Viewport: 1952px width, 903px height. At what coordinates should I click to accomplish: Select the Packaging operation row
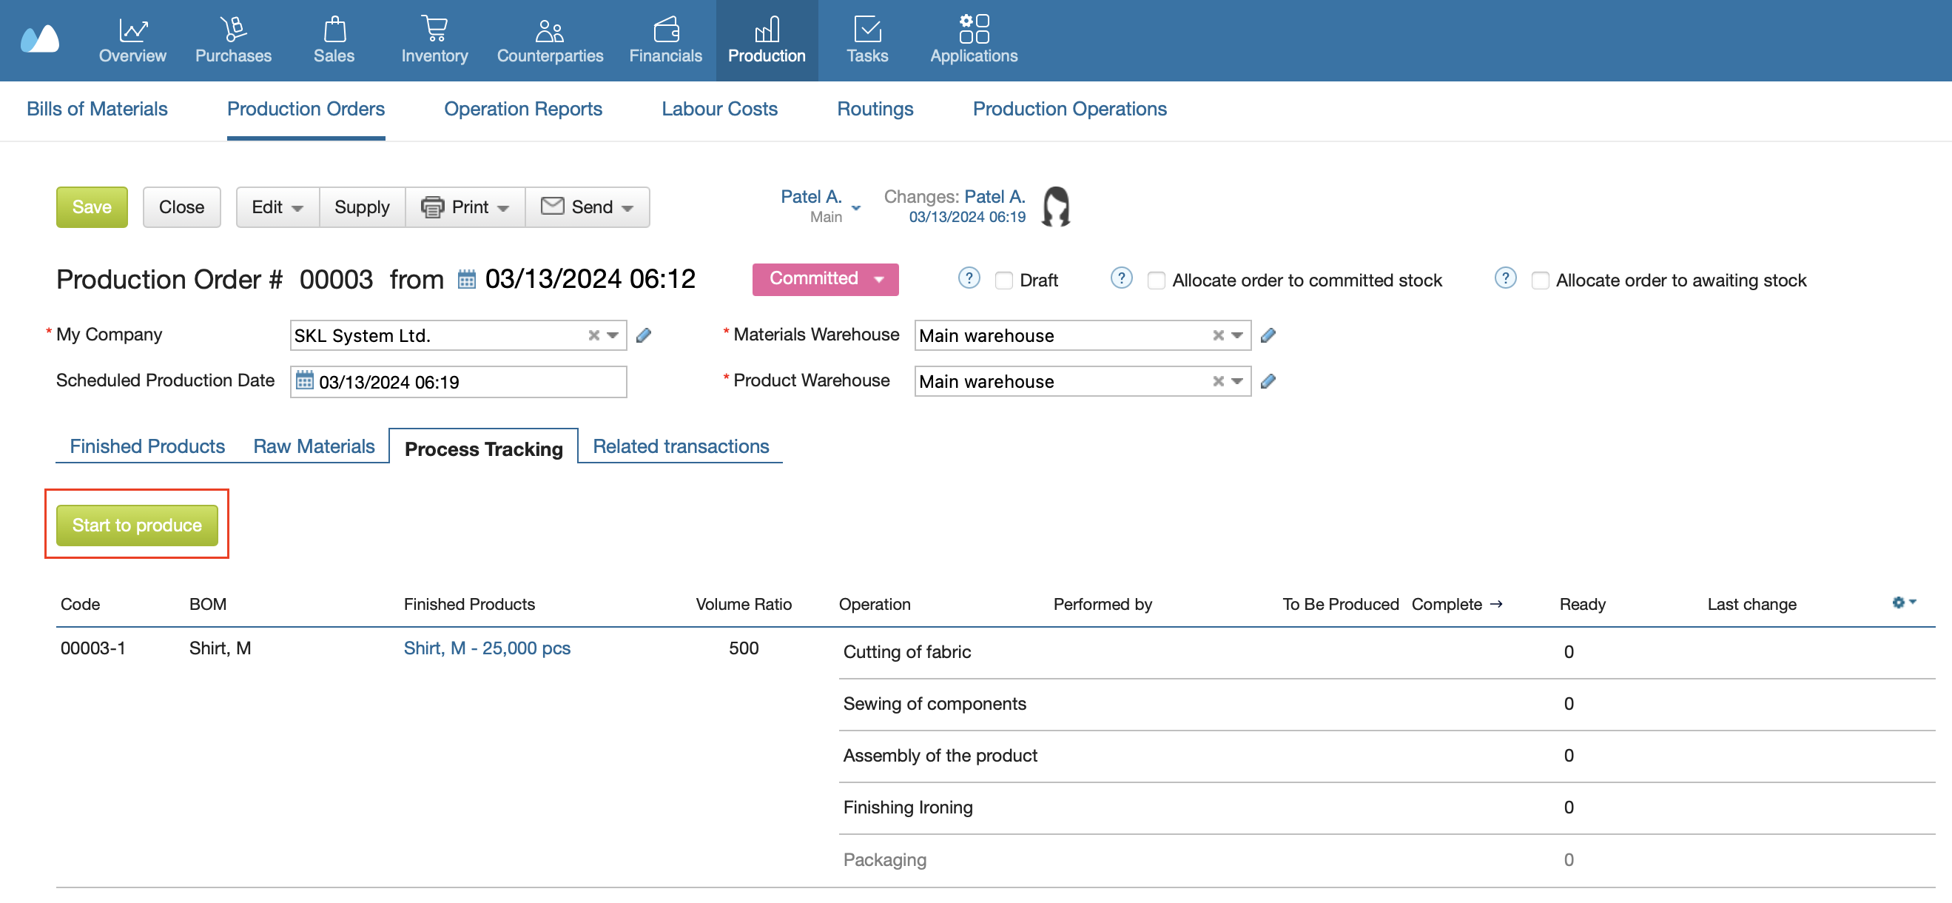(x=1387, y=860)
